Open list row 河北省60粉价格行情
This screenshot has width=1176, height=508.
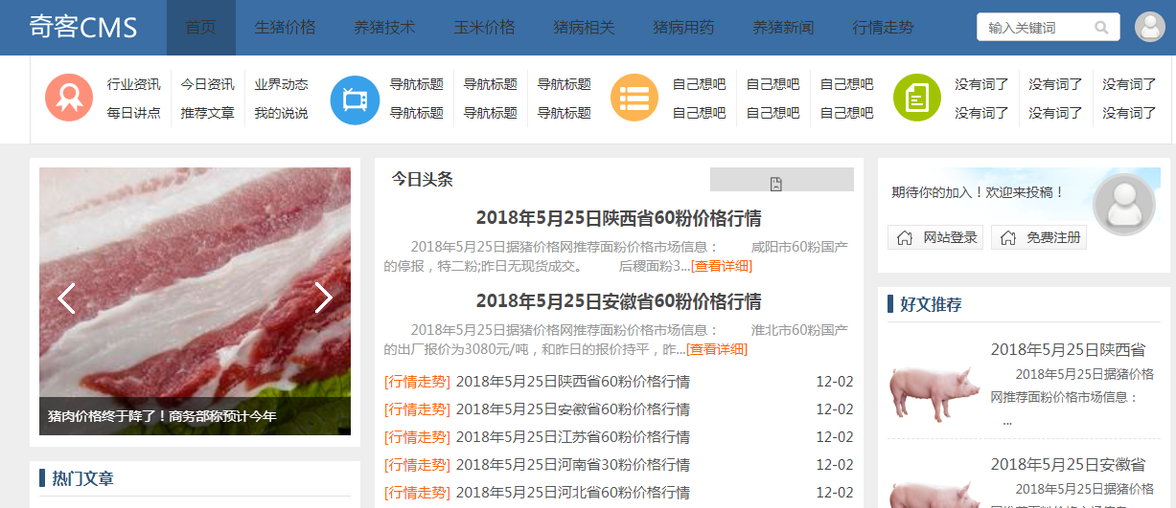click(573, 493)
